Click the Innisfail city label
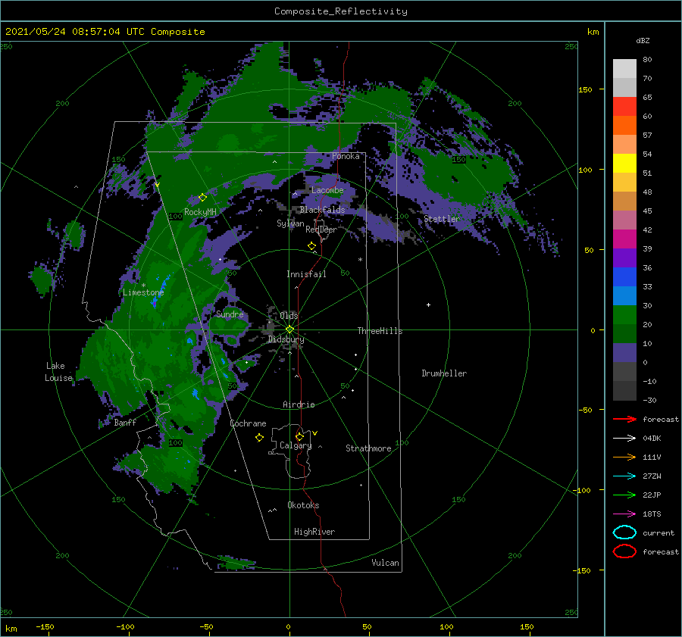Image resolution: width=682 pixels, height=637 pixels. coord(306,274)
